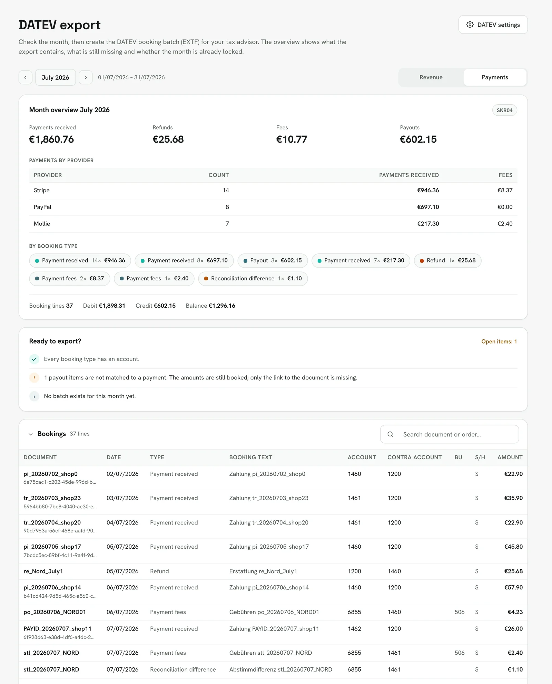Click the Mollie provider row
552x684 pixels.
273,224
